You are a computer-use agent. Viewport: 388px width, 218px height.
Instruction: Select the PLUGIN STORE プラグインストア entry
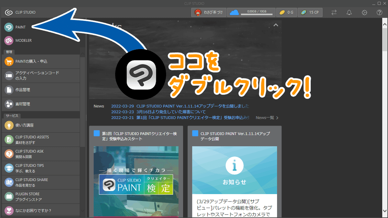coord(40,196)
